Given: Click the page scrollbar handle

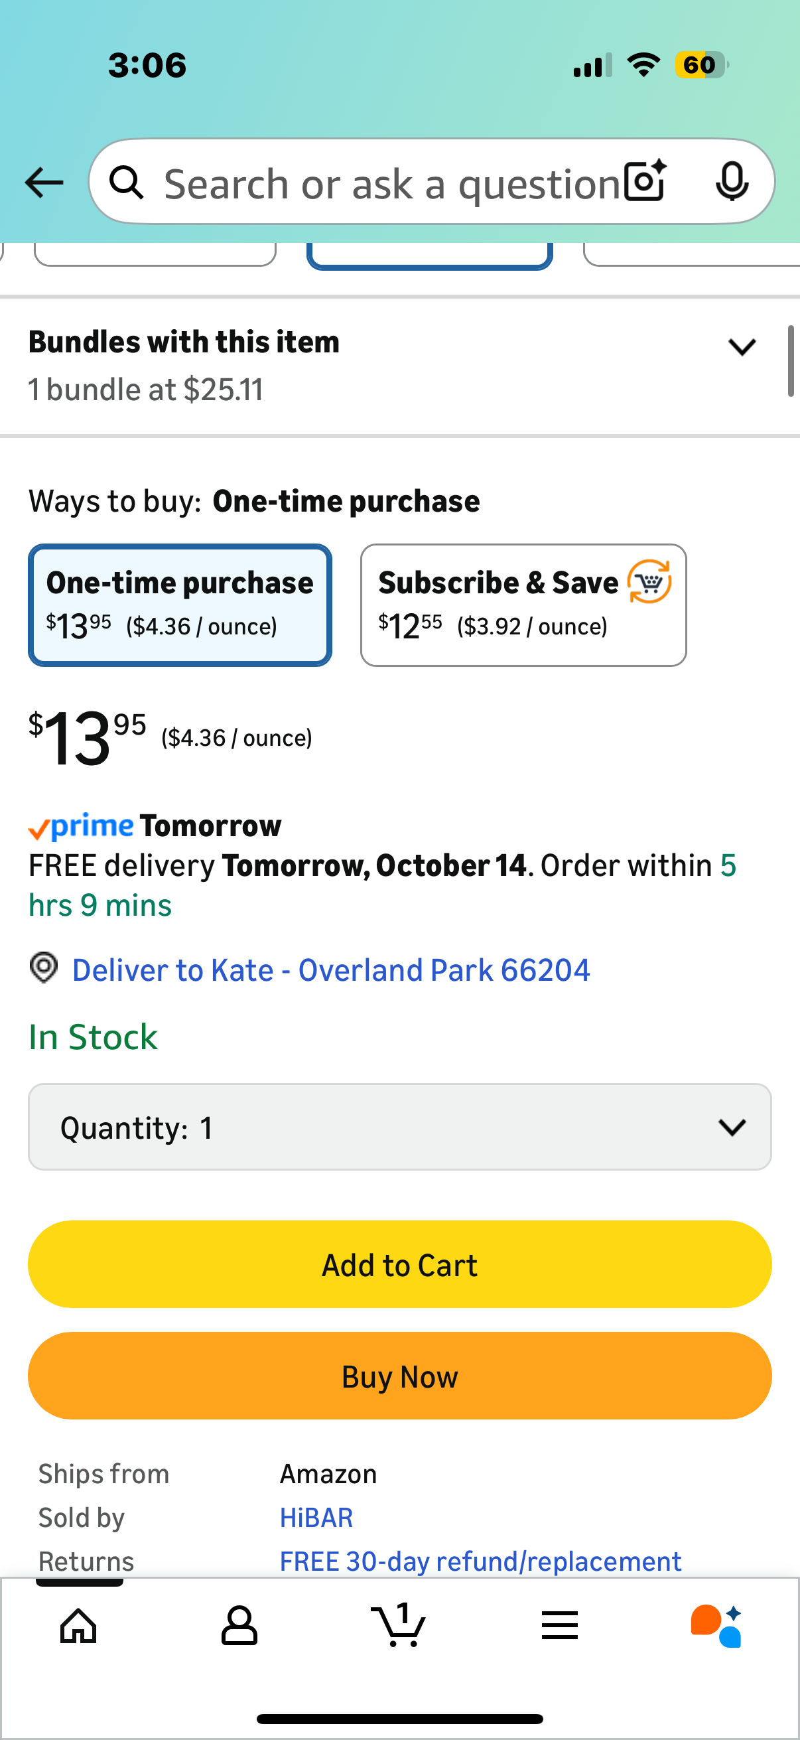Looking at the screenshot, I should point(791,362).
